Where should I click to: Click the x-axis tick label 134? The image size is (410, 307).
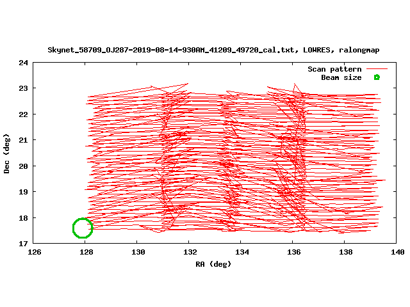pyautogui.click(x=242, y=252)
